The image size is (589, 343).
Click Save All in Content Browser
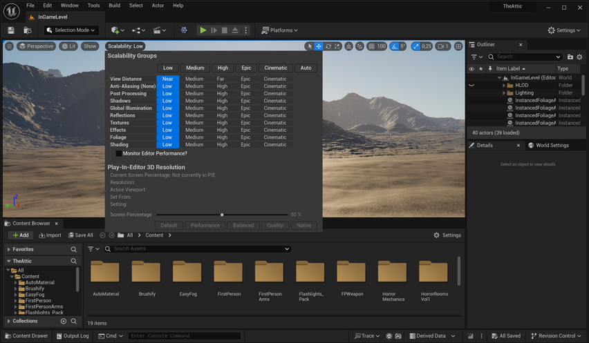[81, 235]
